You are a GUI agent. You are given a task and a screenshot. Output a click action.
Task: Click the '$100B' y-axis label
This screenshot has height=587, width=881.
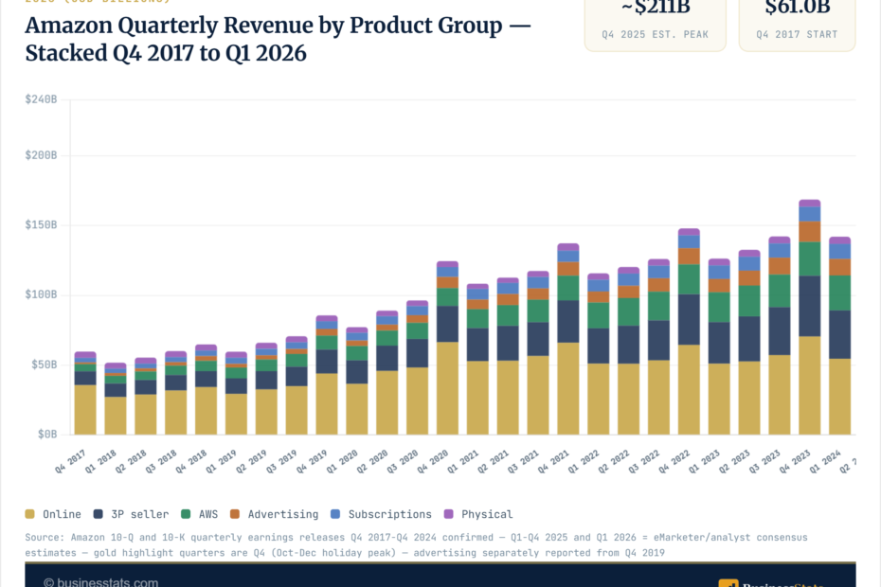pyautogui.click(x=41, y=294)
